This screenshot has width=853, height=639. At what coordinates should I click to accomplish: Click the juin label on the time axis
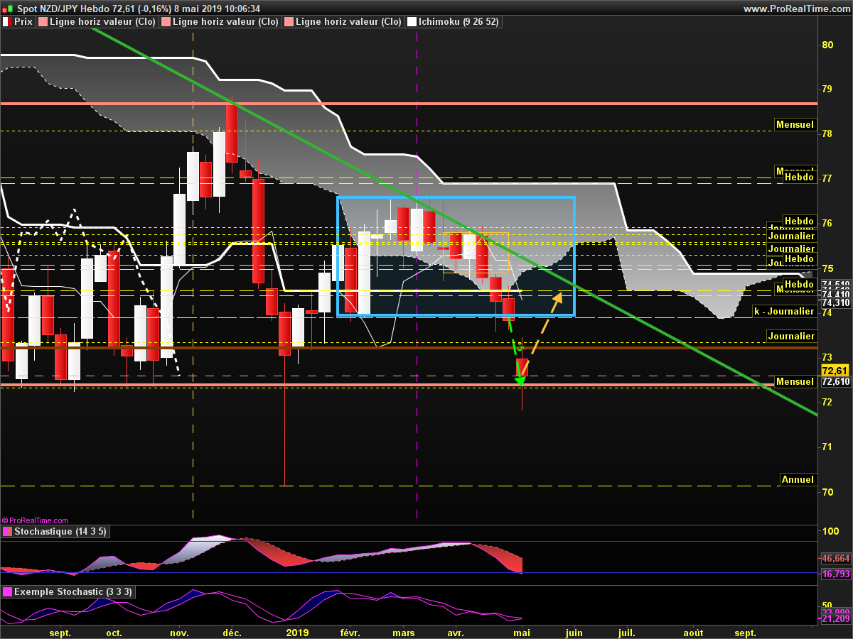574,632
